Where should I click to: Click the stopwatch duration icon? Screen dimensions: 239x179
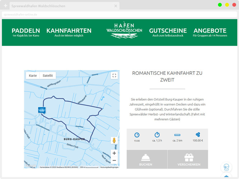(x=157, y=135)
